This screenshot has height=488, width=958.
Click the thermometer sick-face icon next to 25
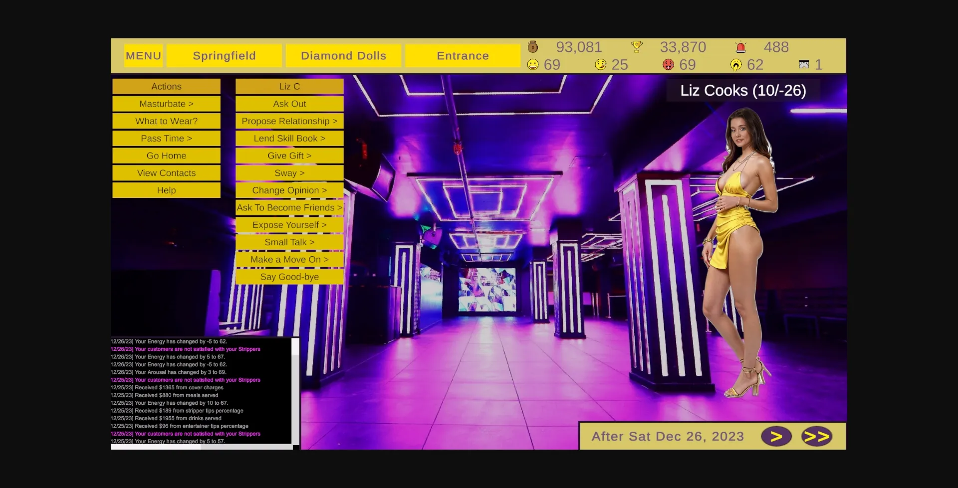click(x=600, y=64)
